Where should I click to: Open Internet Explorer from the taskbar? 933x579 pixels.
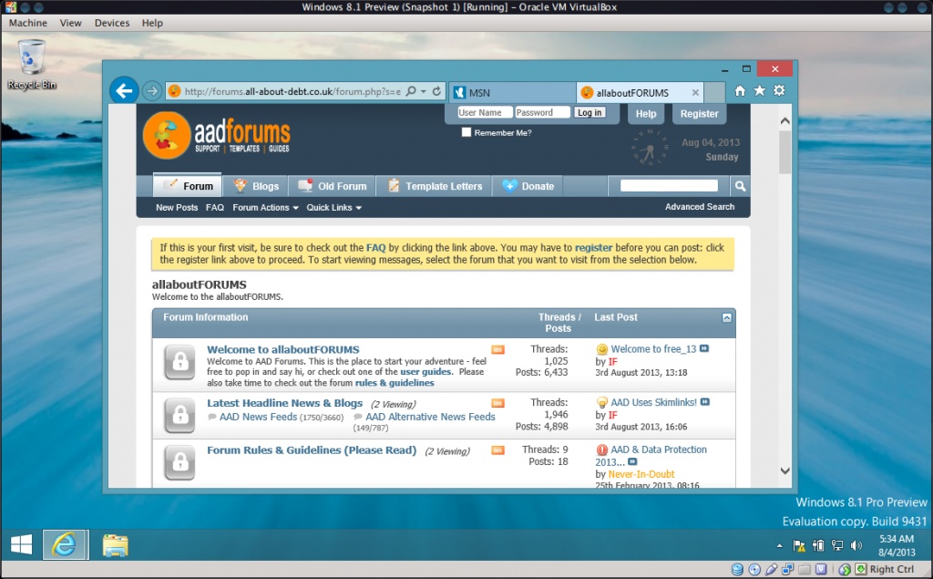tap(65, 544)
